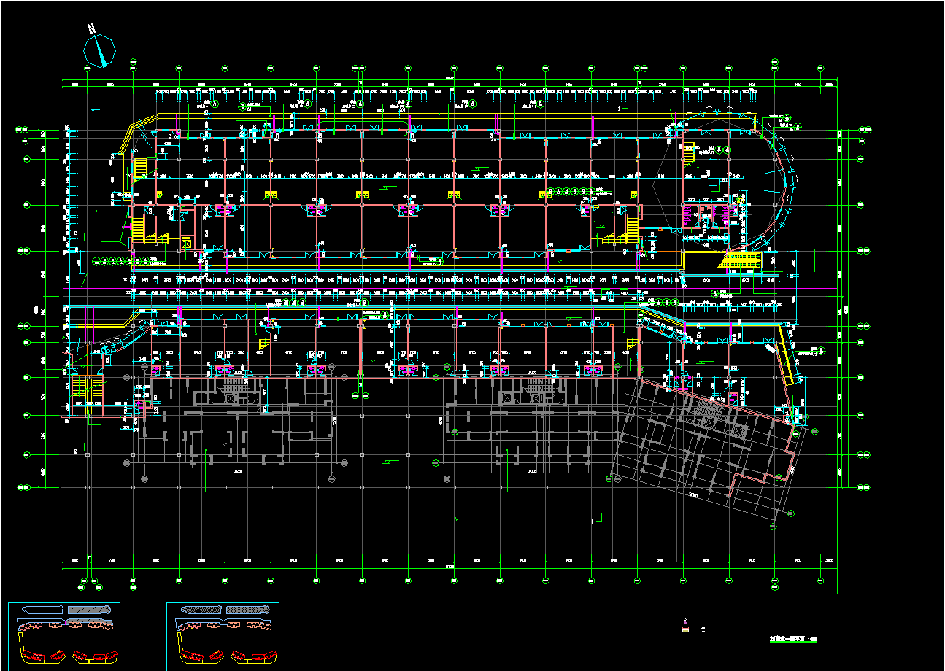Click the curved east facade wall
Viewport: 945px width, 671px height.
click(787, 190)
